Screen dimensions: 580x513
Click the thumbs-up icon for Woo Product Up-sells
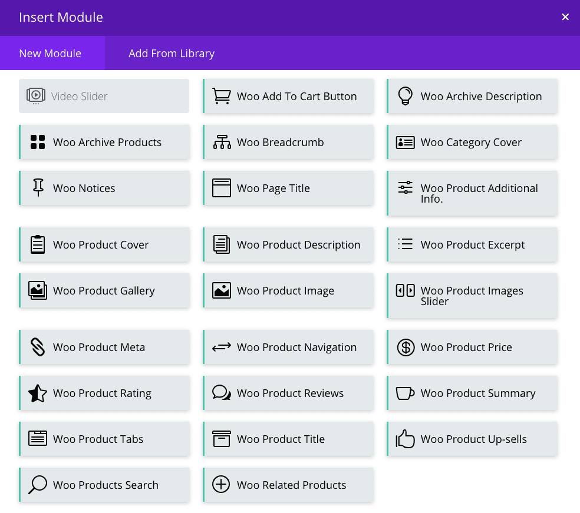[406, 439]
